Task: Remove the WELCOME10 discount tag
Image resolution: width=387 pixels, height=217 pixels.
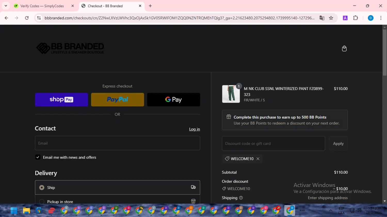Action: (258, 159)
